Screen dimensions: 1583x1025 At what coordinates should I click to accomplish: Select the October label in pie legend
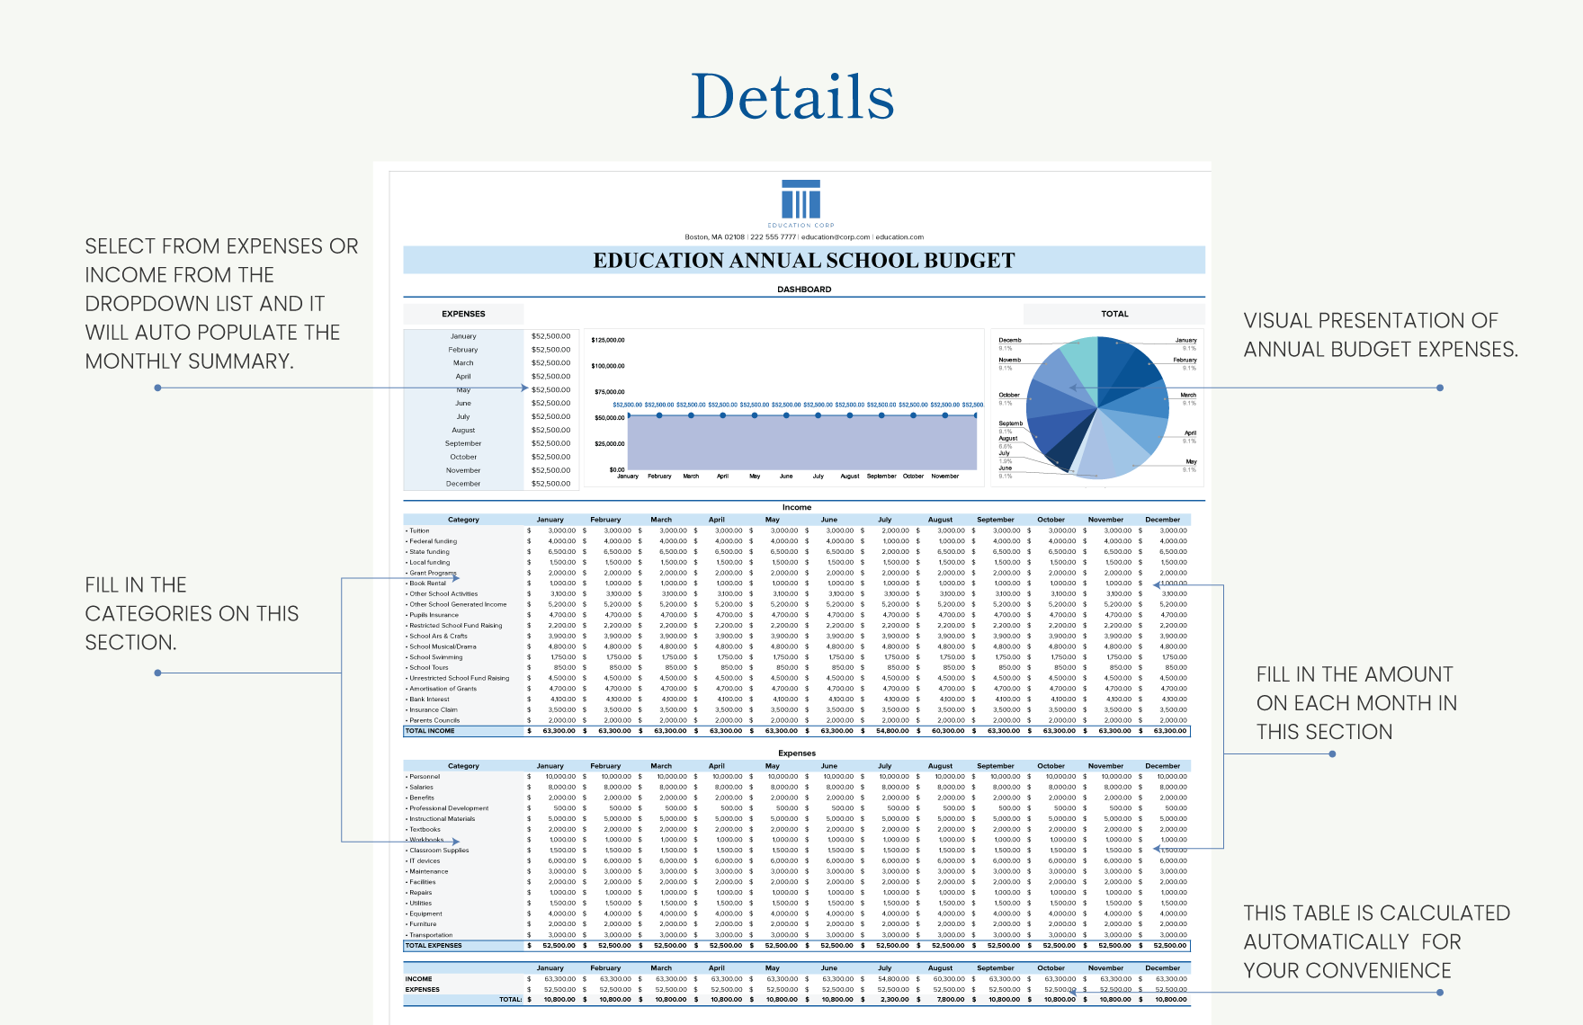click(x=1009, y=395)
